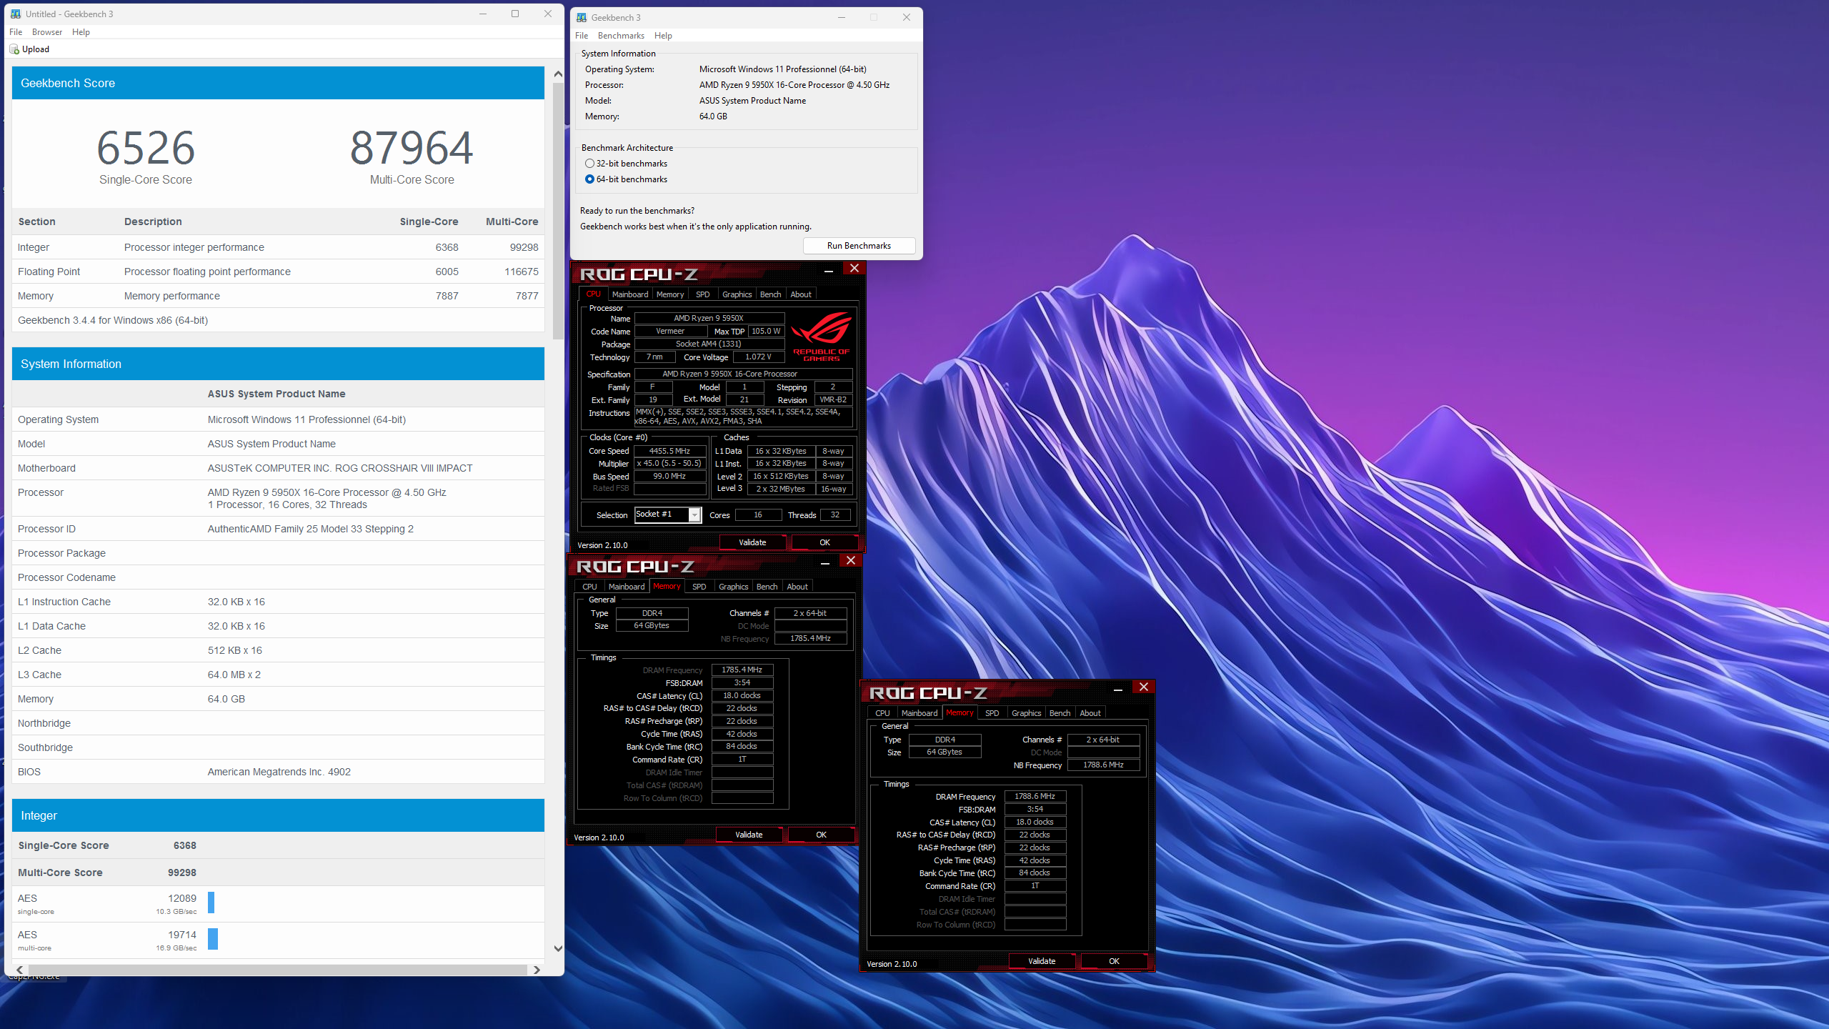
Task: Switch to Memory tab in top CPU-Z window
Action: (669, 294)
